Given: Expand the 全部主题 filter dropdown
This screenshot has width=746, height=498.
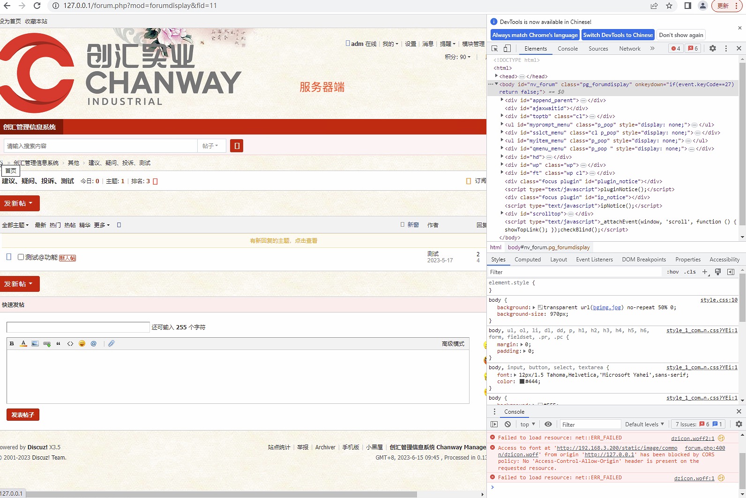Looking at the screenshot, I should point(15,225).
